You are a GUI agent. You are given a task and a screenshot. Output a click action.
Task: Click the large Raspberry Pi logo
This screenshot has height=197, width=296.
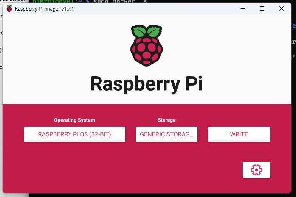click(147, 45)
